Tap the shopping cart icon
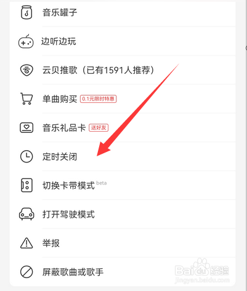 tap(26, 99)
